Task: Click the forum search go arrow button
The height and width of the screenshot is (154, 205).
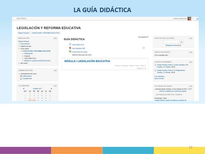Action: (182, 42)
